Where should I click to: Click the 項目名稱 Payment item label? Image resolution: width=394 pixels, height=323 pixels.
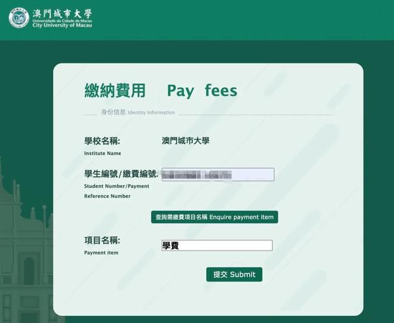[102, 240]
